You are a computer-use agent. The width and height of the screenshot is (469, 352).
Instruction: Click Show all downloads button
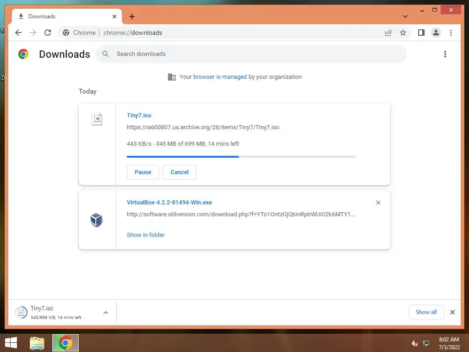(426, 312)
